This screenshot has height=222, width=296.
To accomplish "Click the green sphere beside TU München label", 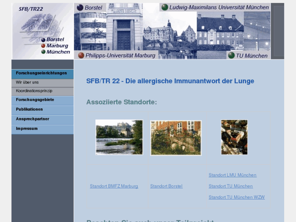I will click(x=231, y=55).
